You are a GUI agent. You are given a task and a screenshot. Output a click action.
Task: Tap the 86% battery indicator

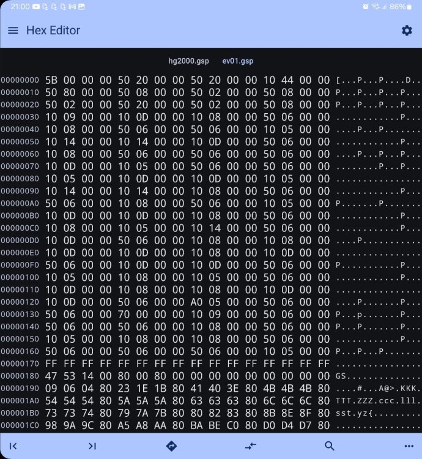click(x=401, y=7)
